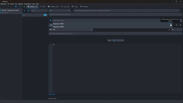Select the Inline body type

tap(114, 40)
